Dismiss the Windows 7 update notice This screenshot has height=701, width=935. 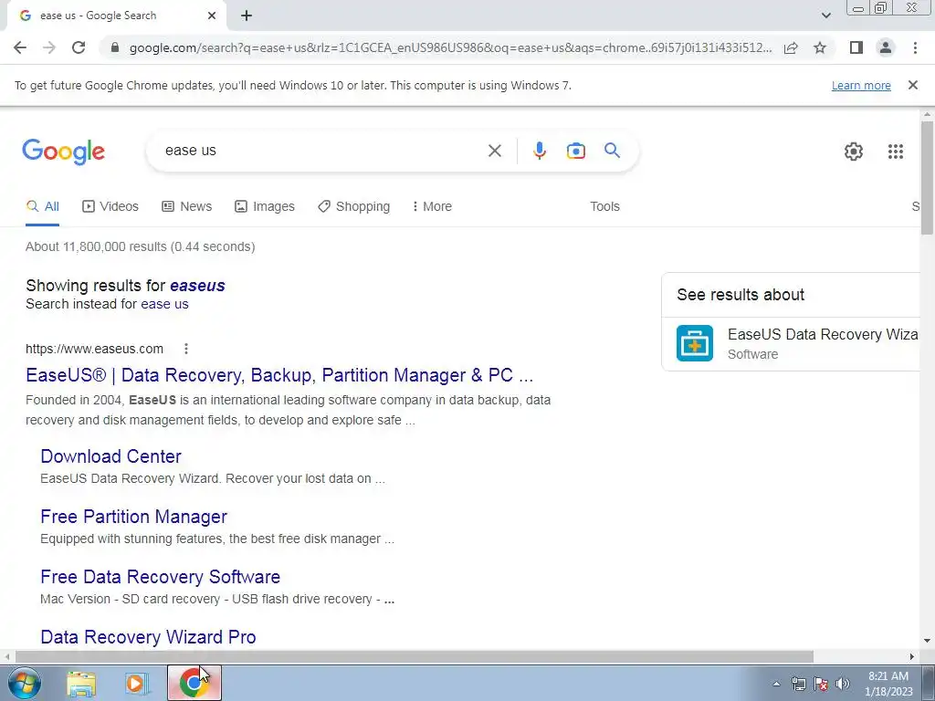coord(912,85)
